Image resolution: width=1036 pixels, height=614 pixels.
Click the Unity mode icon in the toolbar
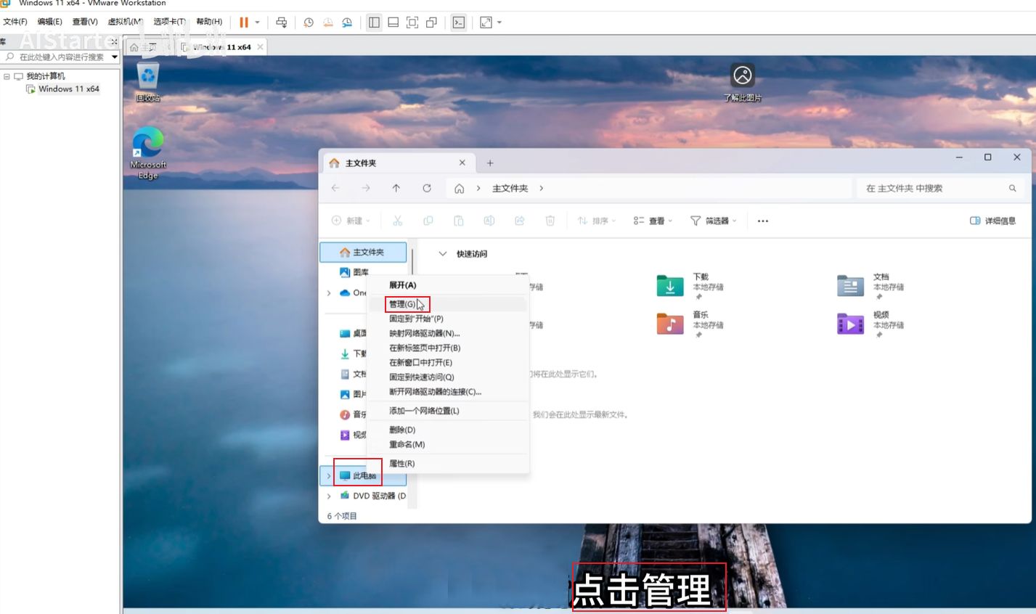(431, 22)
